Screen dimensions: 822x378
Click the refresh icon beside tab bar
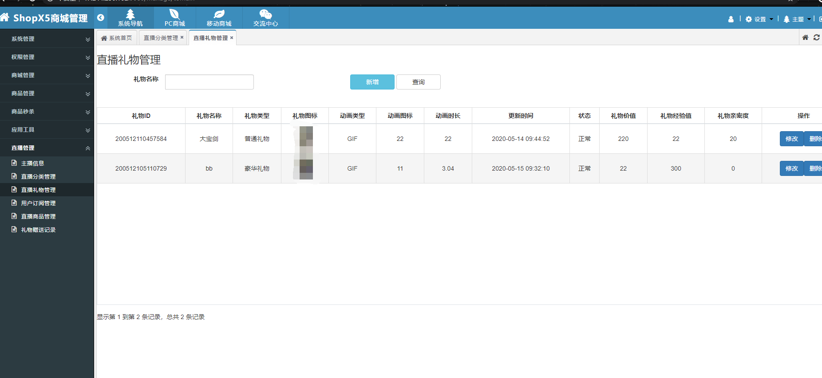[817, 38]
